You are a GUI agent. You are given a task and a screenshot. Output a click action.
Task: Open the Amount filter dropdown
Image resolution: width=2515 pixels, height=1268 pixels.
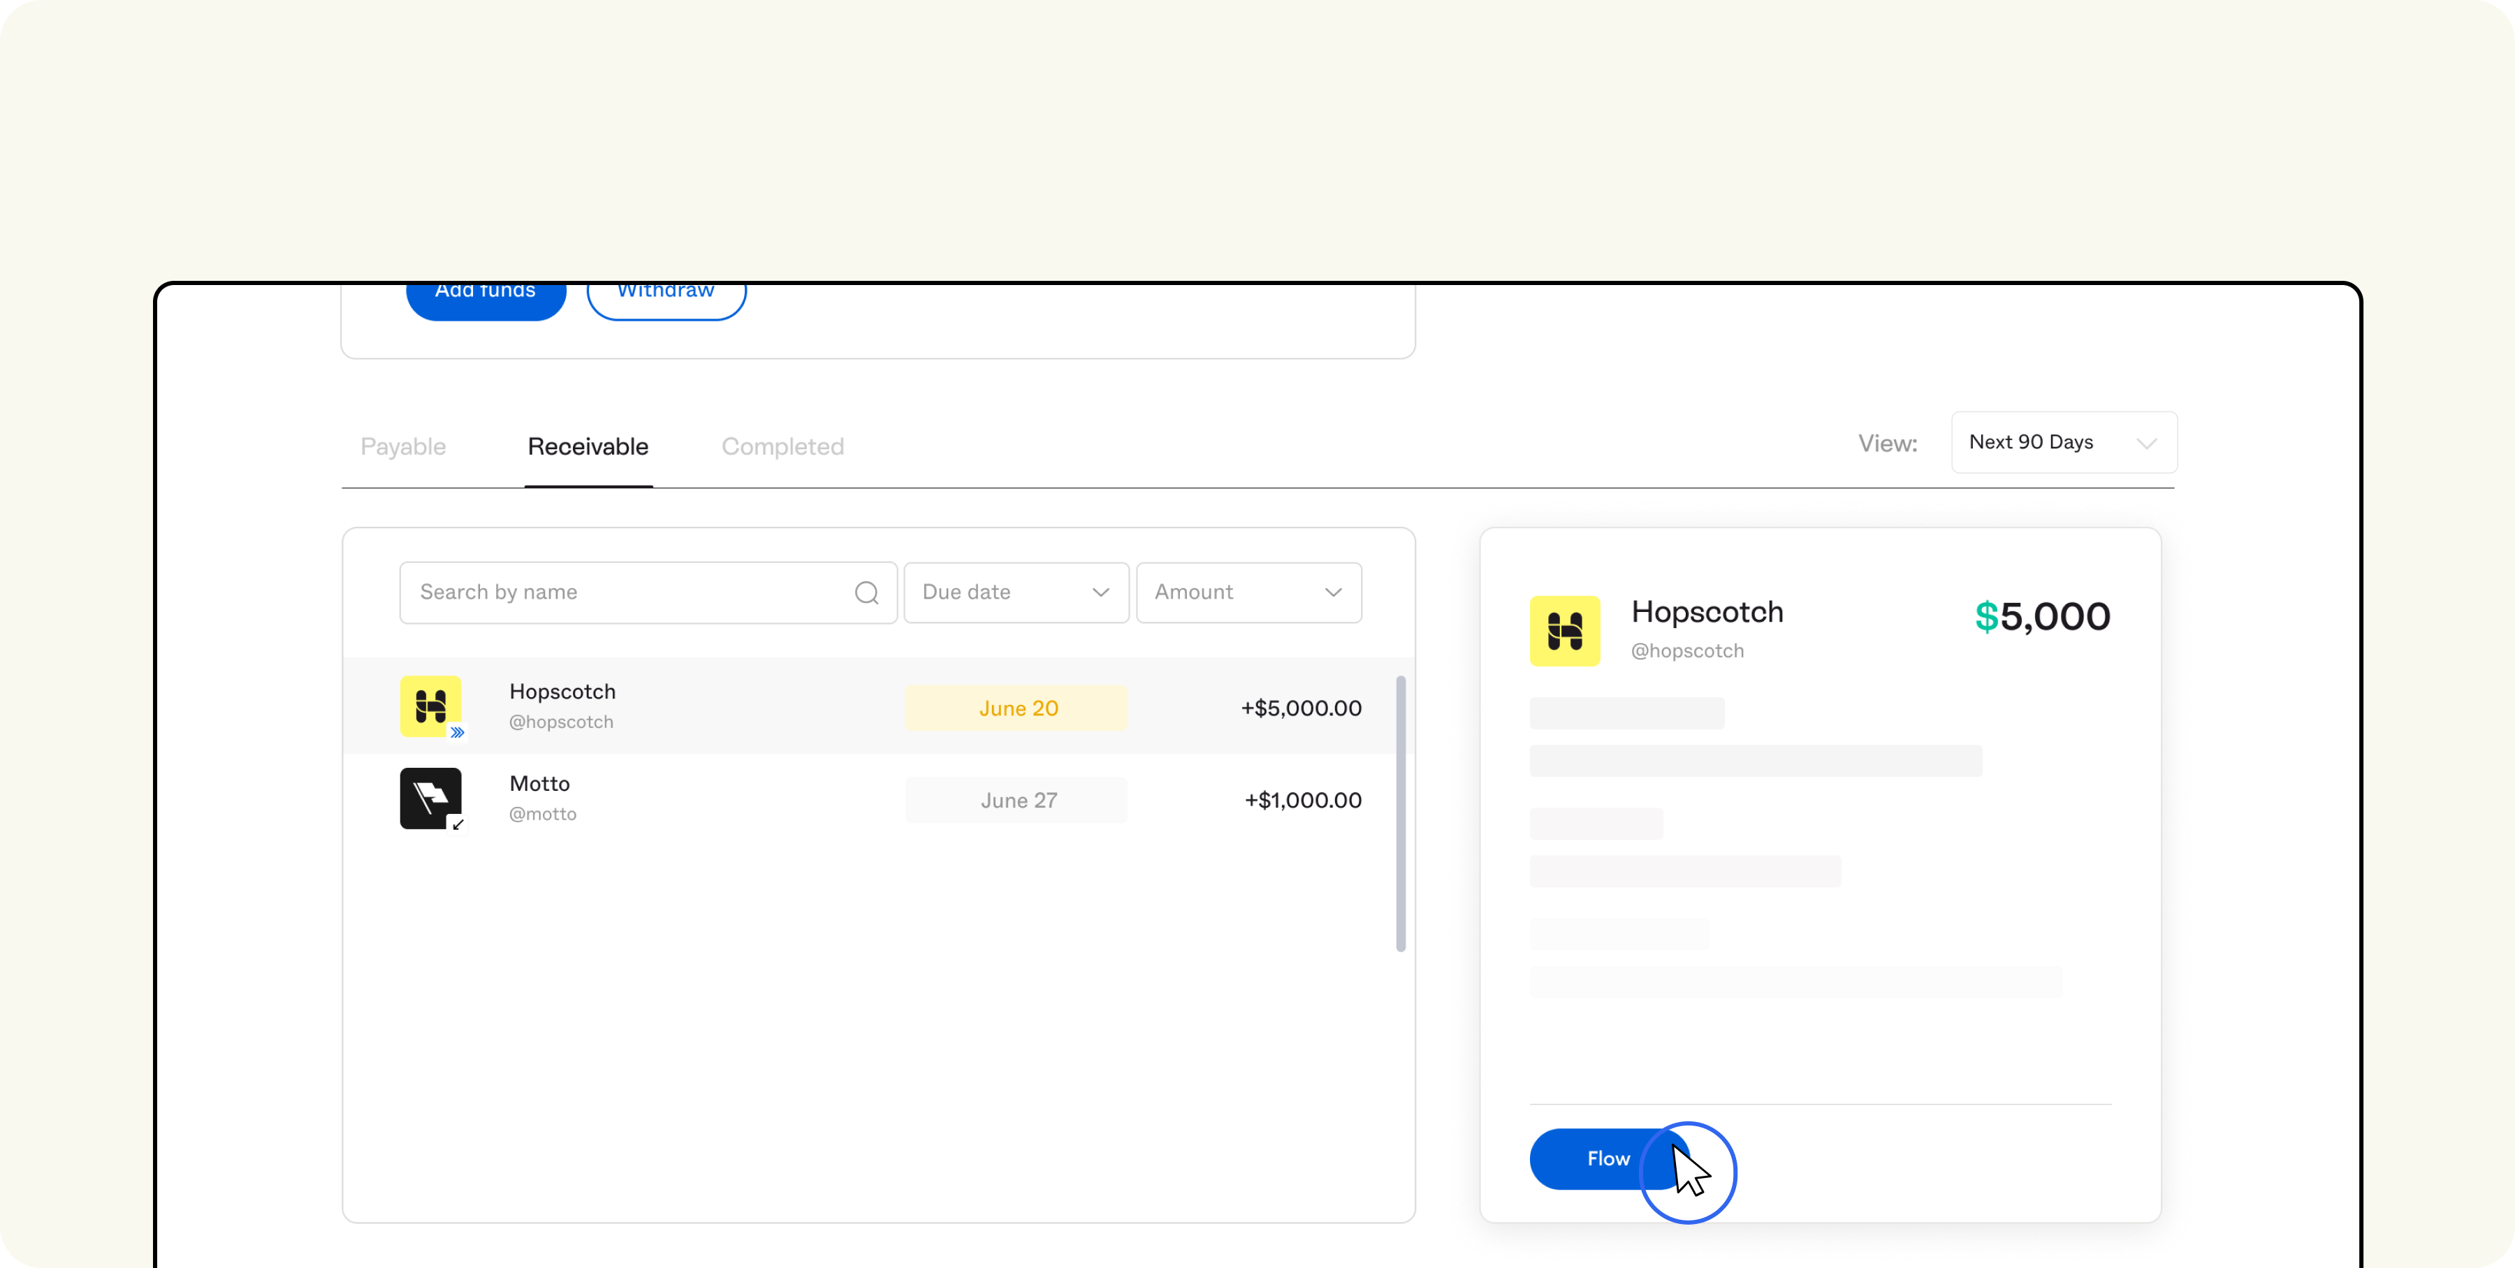coord(1248,592)
